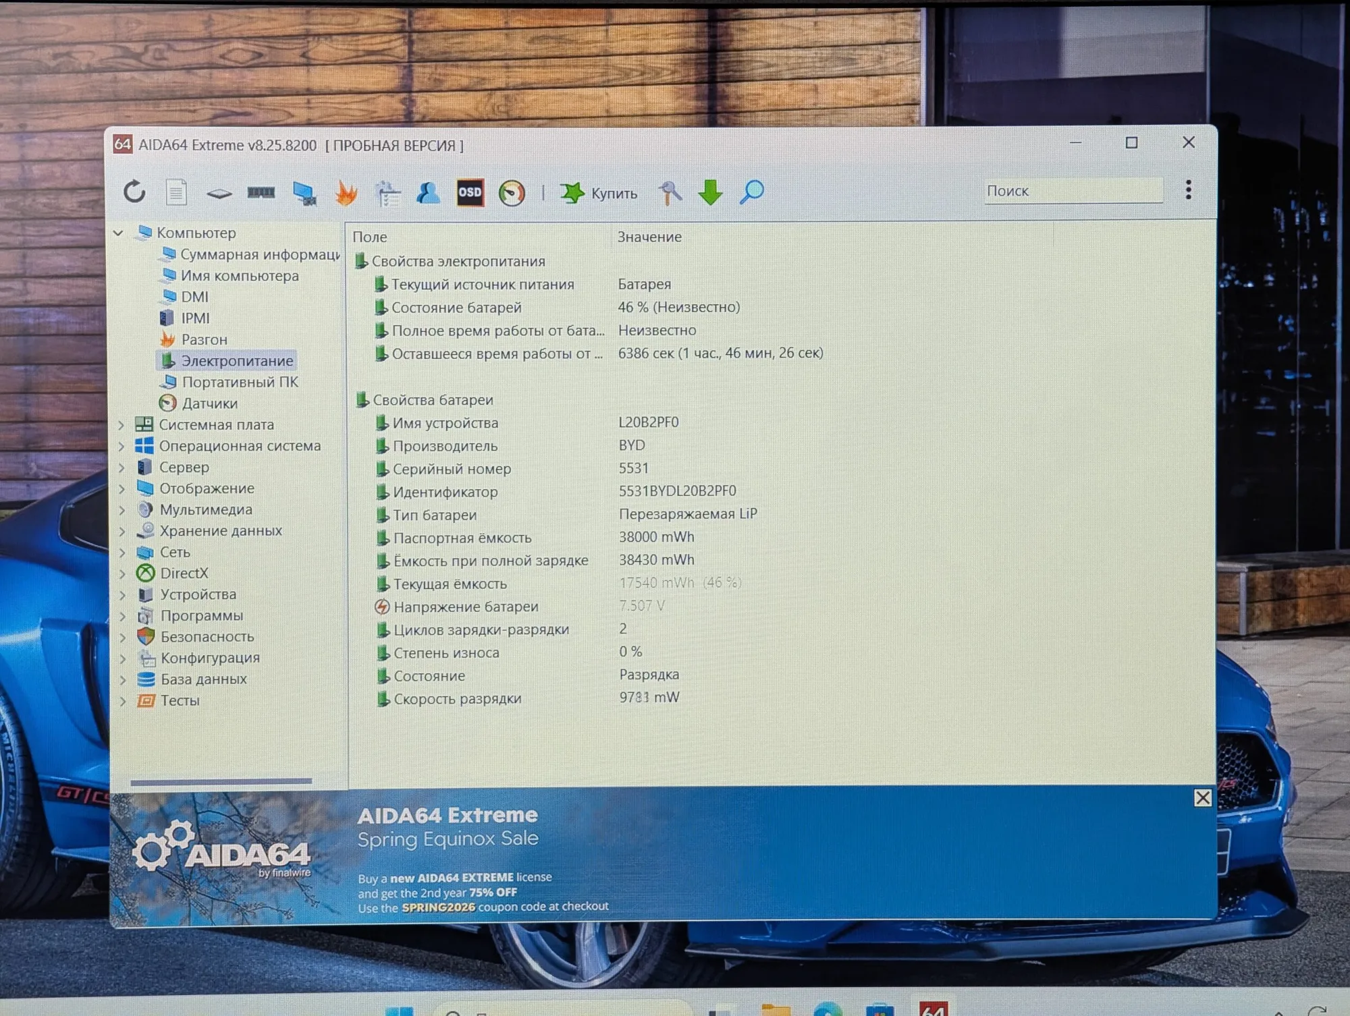The width and height of the screenshot is (1350, 1016).
Task: Click the green download update arrow
Action: point(710,193)
